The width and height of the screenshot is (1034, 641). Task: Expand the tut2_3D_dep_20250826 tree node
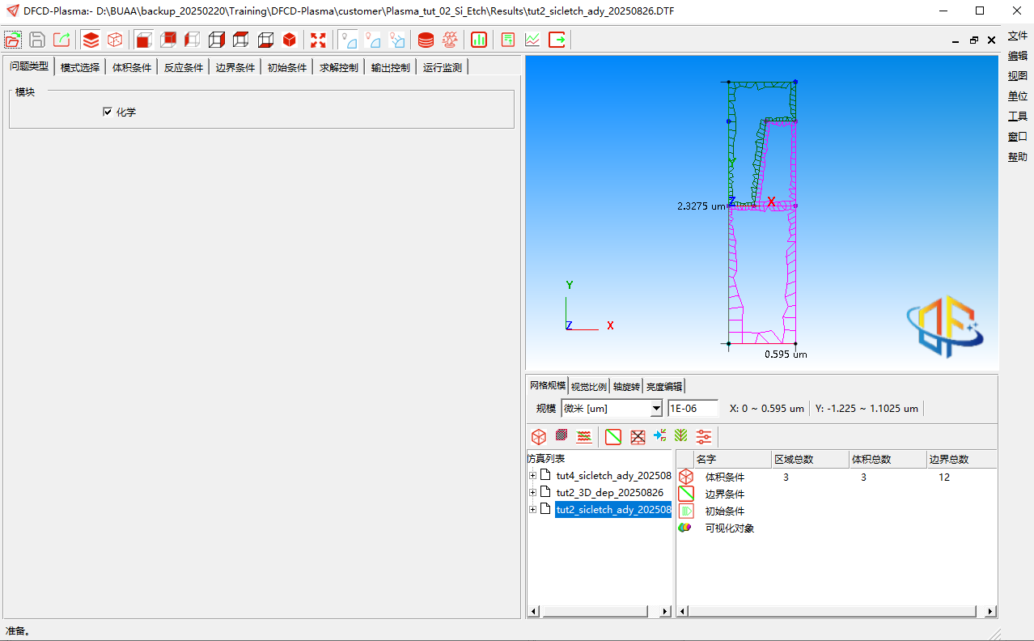click(532, 492)
